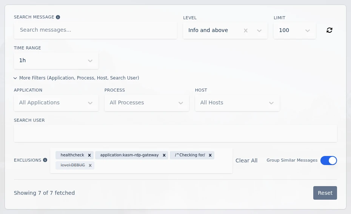Click the healthcheck exclusion label

click(72, 155)
